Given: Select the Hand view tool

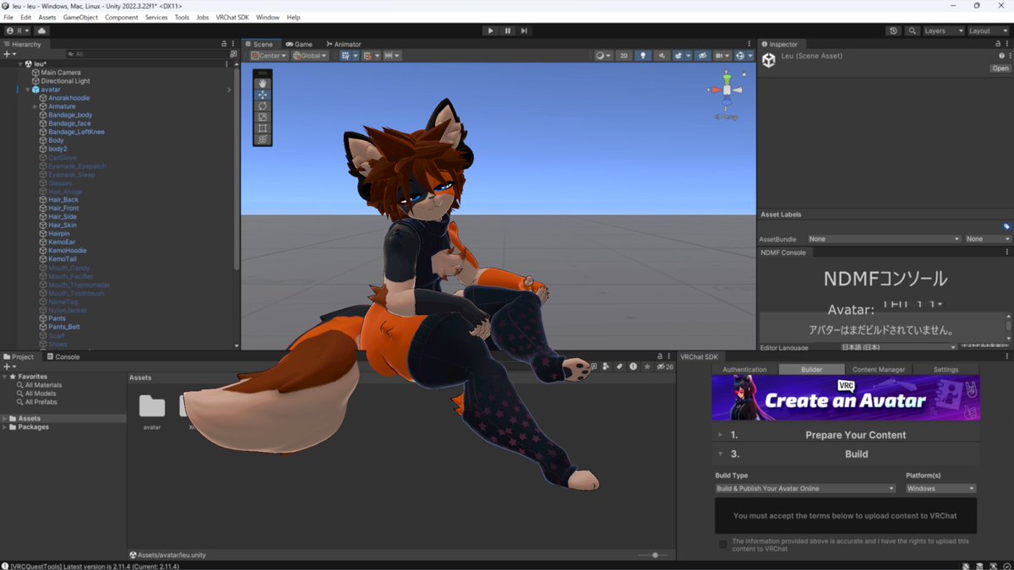Looking at the screenshot, I should click(263, 84).
